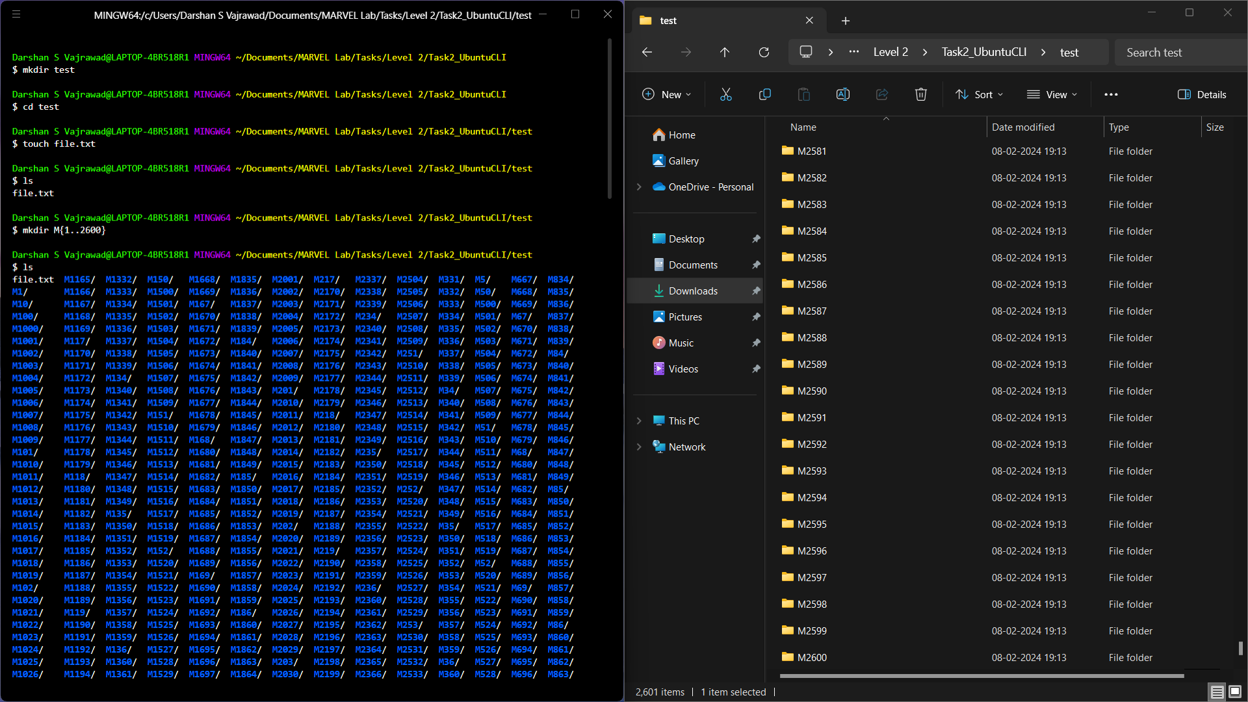Click Level 2 in the breadcrumb path
This screenshot has height=702, width=1248.
[890, 52]
